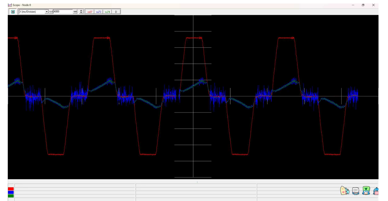Click the decrease time scale icon
388x201 pixels.
tap(51, 12)
